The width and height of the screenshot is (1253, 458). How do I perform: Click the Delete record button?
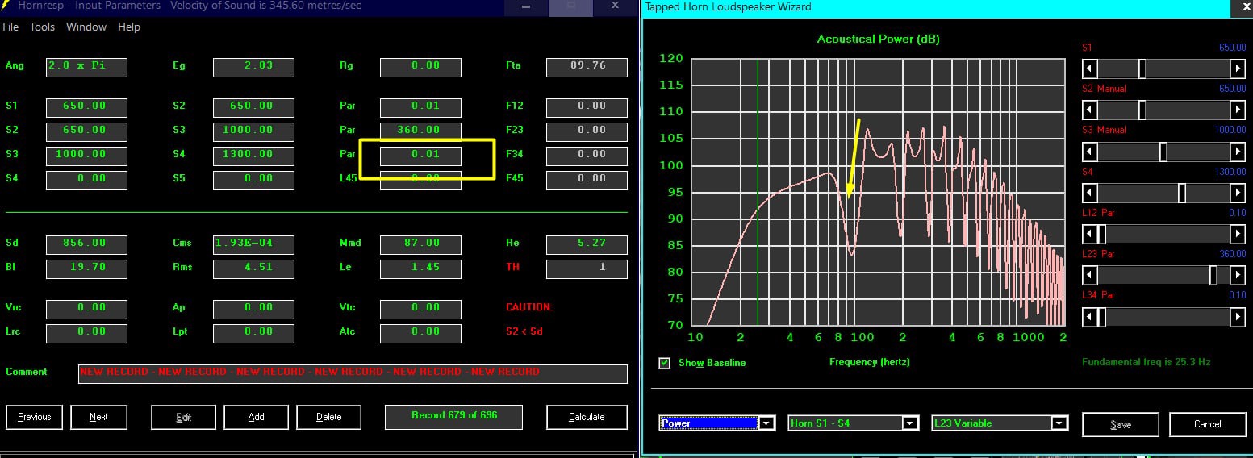tap(328, 417)
